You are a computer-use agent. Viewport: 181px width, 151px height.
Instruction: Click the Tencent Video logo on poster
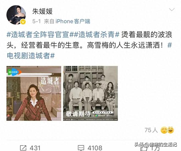pyautogui.click(x=14, y=72)
